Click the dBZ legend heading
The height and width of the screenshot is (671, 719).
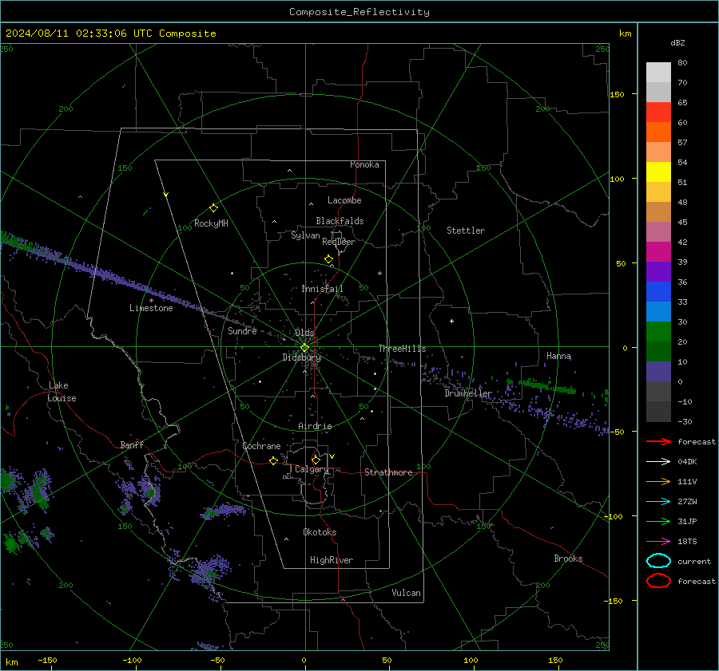(x=677, y=43)
